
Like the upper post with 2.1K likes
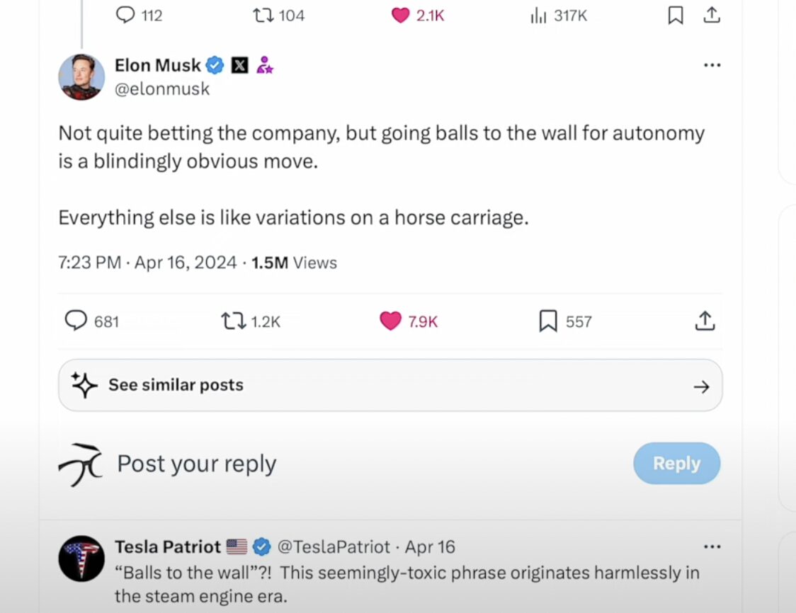[x=401, y=15]
